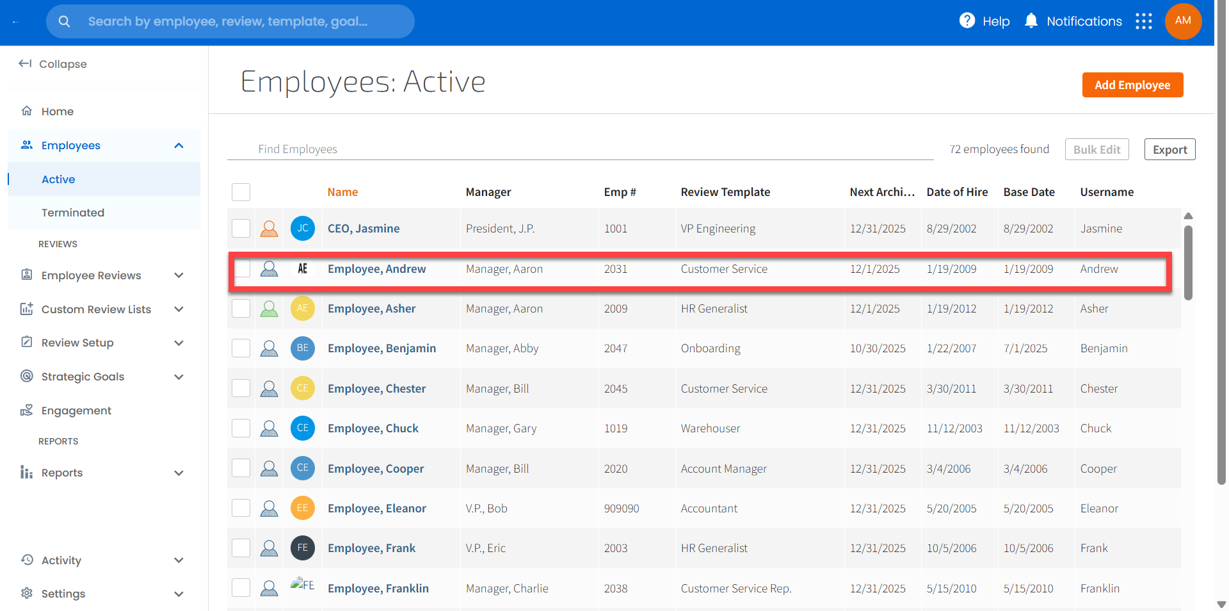1229x611 pixels.
Task: Click the Home house icon in sidebar
Action: pyautogui.click(x=27, y=111)
